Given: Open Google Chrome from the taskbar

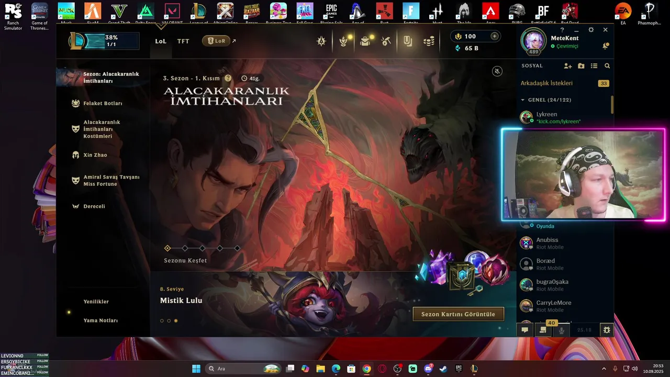Looking at the screenshot, I should pyautogui.click(x=366, y=369).
